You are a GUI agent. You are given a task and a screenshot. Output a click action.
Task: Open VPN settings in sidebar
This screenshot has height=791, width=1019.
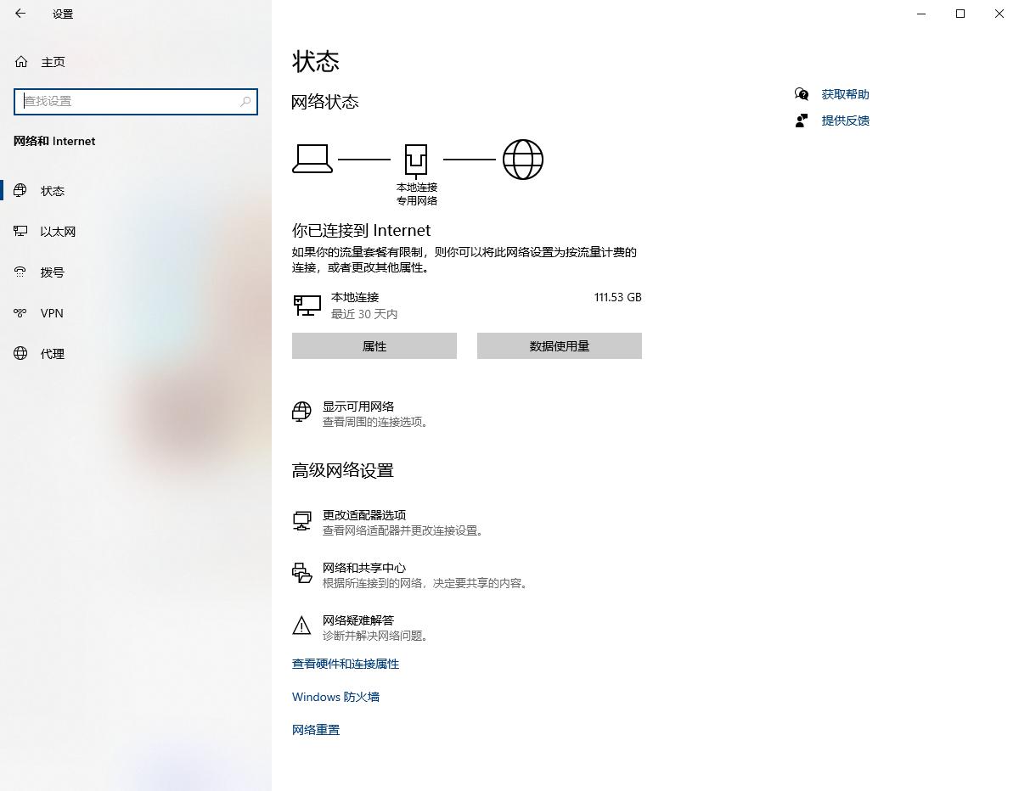point(51,313)
